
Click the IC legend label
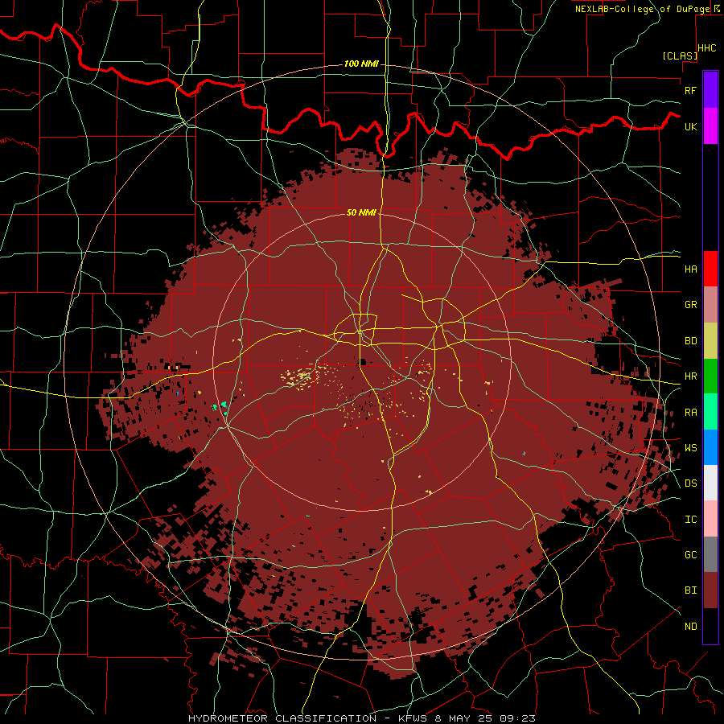pyautogui.click(x=691, y=520)
